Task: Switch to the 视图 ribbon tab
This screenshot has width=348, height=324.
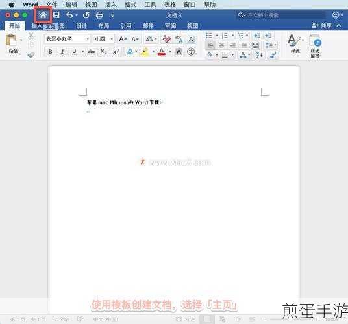Action: (x=192, y=26)
